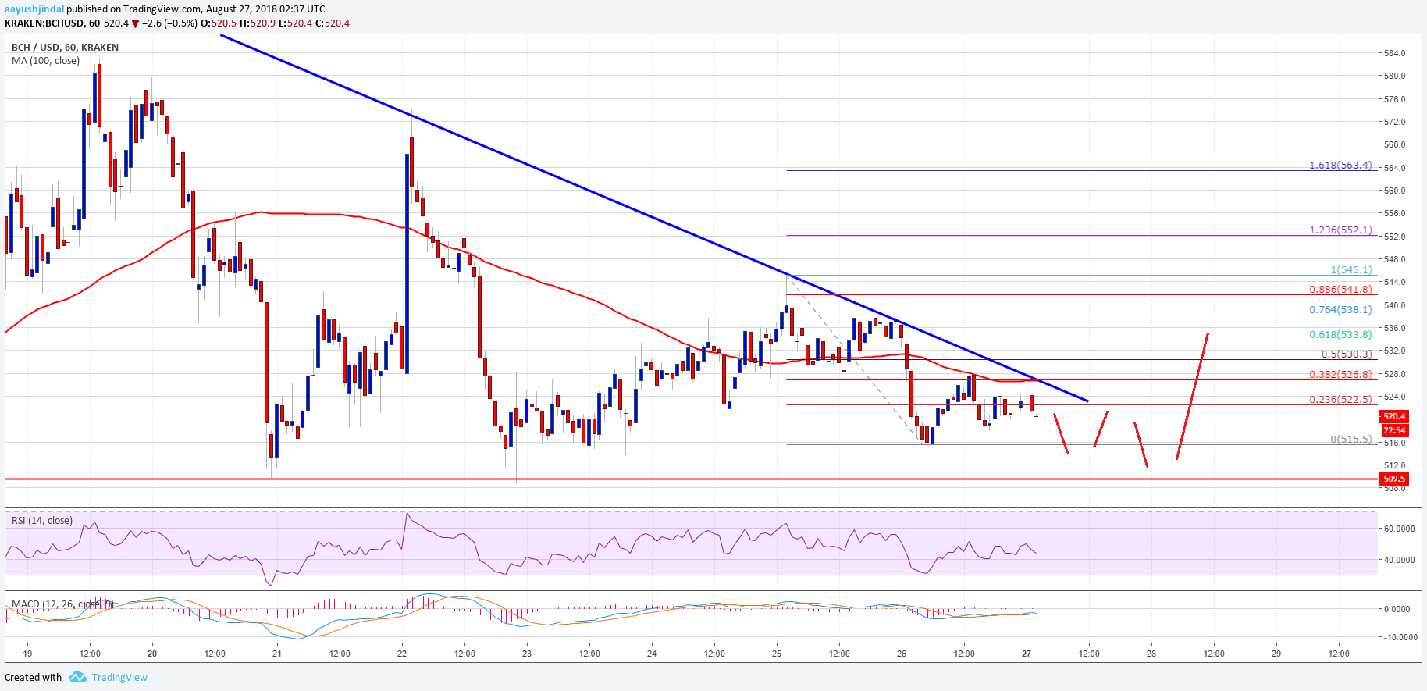This screenshot has height=691, width=1427.
Task: Click the H:520.9 high value in header
Action: (x=258, y=23)
